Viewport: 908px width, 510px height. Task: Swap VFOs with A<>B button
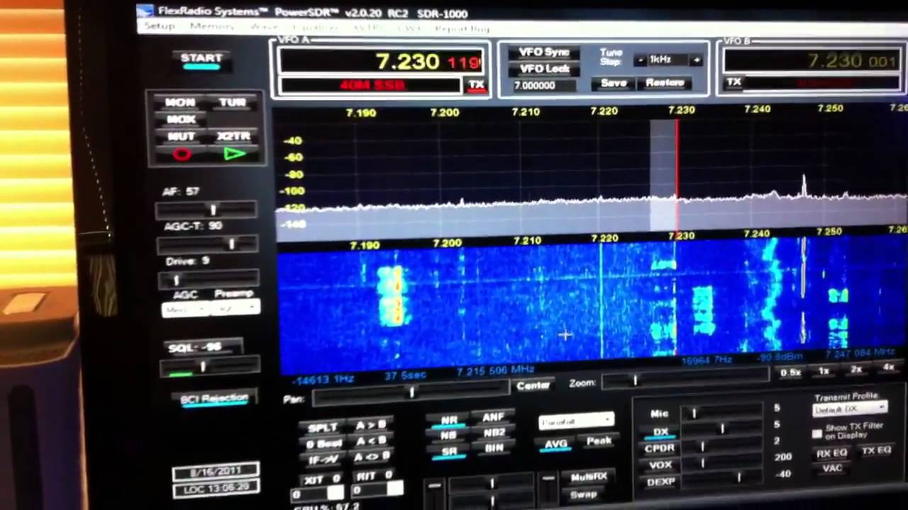tap(371, 456)
